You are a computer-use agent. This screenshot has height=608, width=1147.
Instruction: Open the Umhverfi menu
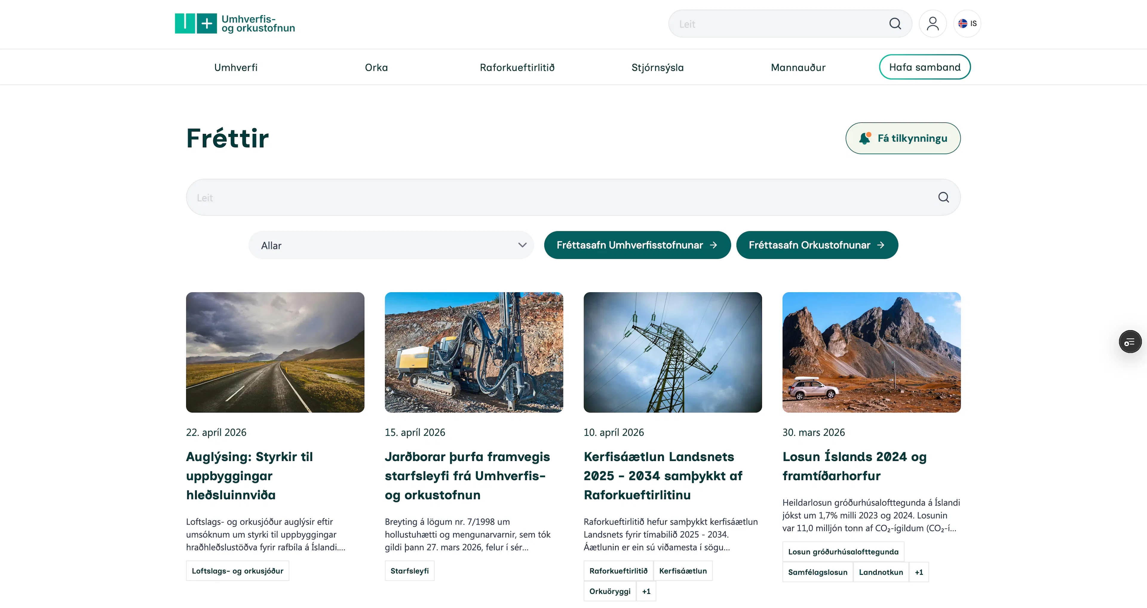pyautogui.click(x=236, y=67)
